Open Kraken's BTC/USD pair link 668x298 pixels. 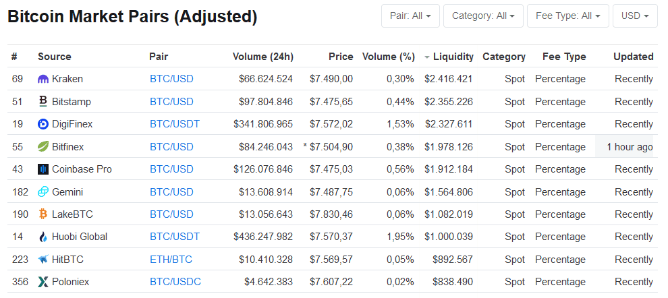click(171, 79)
